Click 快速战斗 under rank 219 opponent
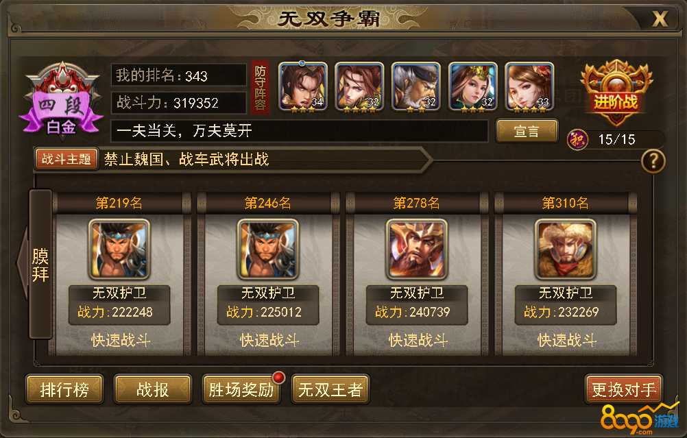The height and width of the screenshot is (438, 687). (121, 341)
